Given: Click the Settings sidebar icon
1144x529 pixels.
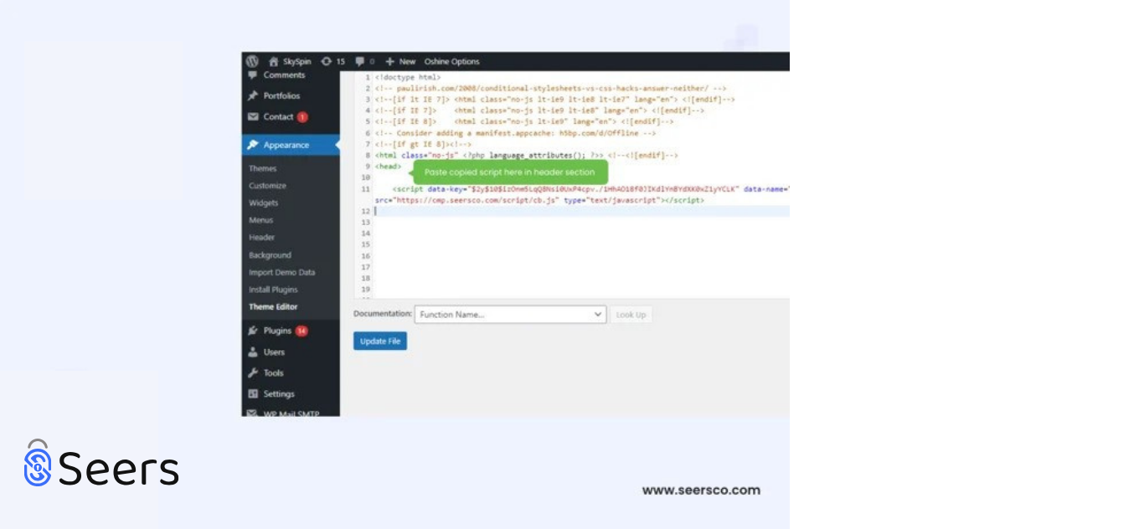Looking at the screenshot, I should point(253,394).
